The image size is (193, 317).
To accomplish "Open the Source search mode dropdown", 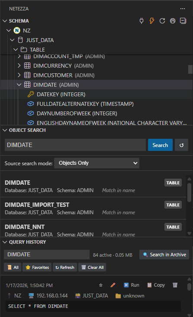I will click(96, 163).
